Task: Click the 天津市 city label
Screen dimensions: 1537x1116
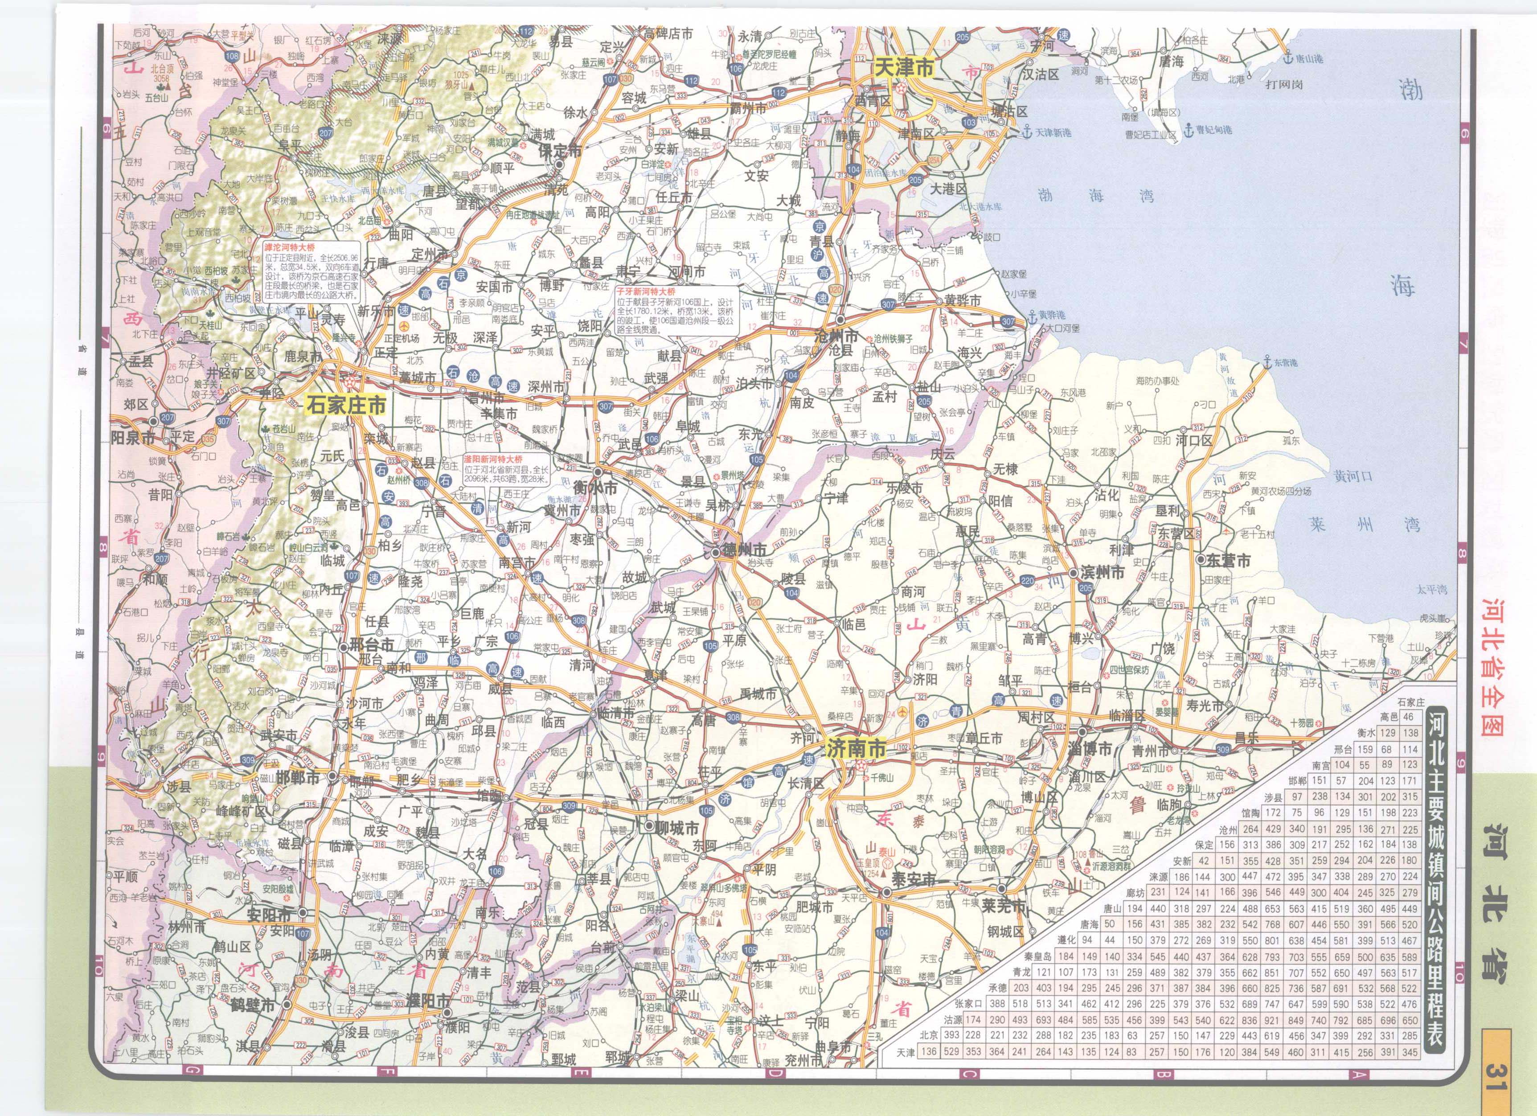Action: tap(904, 68)
